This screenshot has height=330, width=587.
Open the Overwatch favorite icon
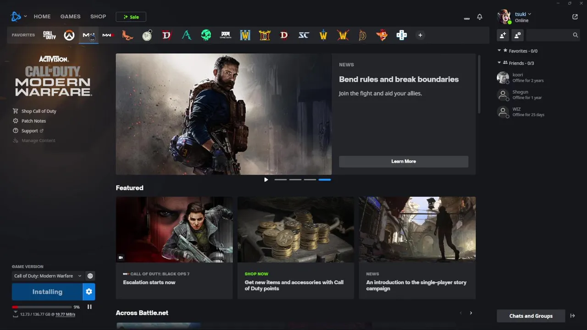[x=69, y=35]
